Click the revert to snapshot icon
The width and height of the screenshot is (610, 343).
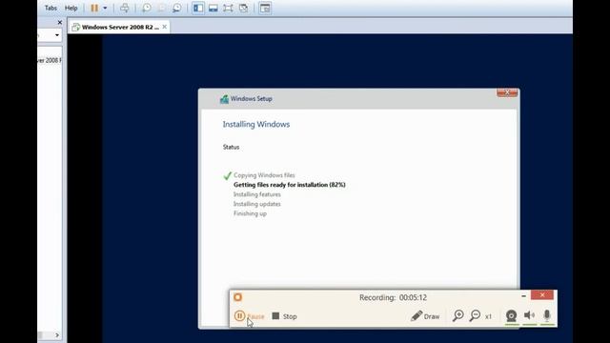click(x=161, y=8)
